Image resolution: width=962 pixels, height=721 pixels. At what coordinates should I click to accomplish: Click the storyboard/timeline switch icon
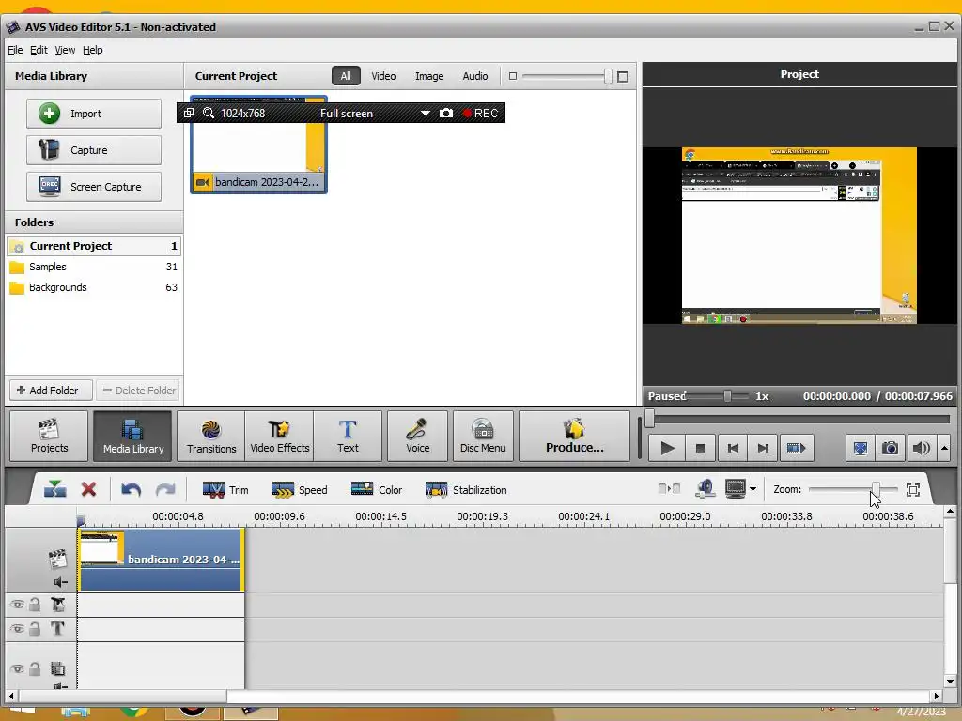pyautogui.click(x=669, y=488)
